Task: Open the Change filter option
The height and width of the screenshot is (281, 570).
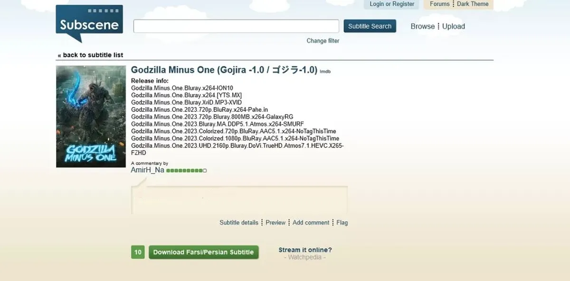Action: click(323, 41)
